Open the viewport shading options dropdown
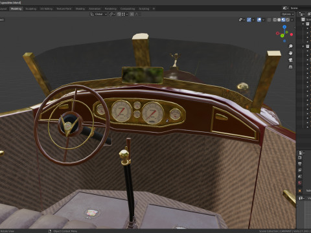 click(292, 19)
